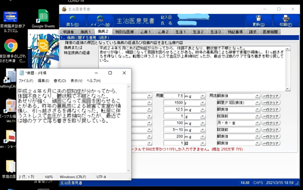The width and height of the screenshot is (303, 190).
Task: Open the Google Sheets desktop shortcut
Action: click(43, 16)
